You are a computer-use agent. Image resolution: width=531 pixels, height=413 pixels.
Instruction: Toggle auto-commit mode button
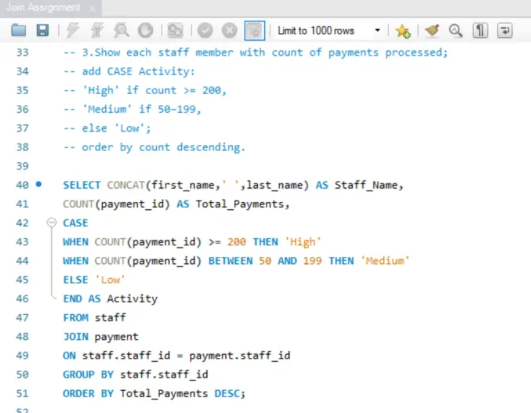pos(254,30)
